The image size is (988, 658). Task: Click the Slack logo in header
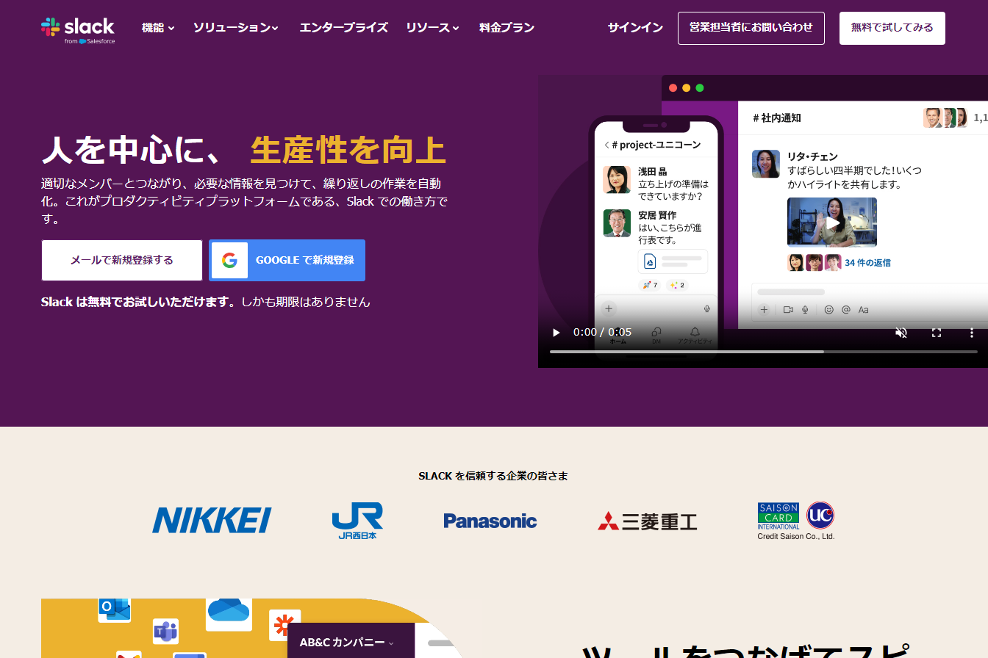[78, 29]
